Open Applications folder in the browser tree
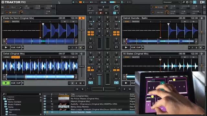 click(x=15, y=110)
